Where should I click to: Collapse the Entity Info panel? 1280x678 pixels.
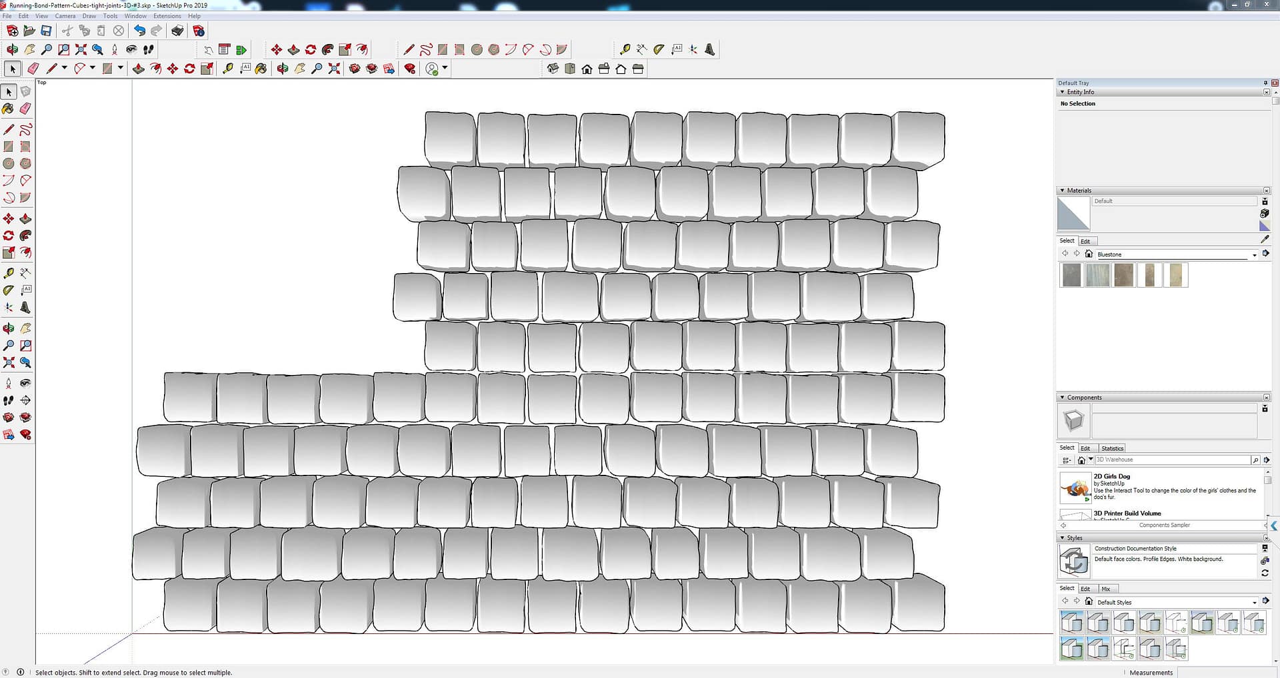[1062, 92]
